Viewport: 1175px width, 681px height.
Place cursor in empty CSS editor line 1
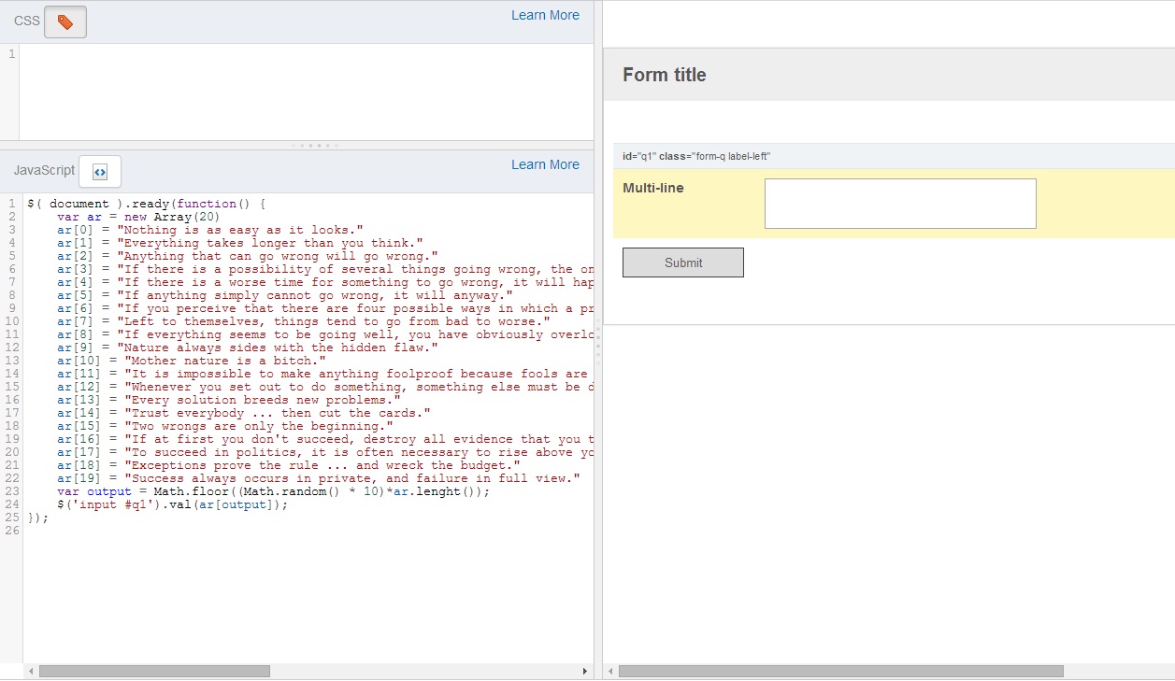point(280,54)
